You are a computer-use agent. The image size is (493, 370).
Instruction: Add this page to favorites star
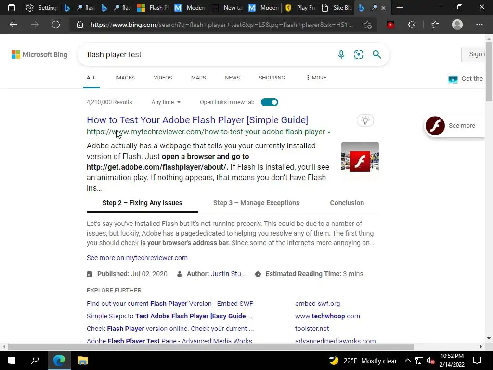tap(367, 25)
